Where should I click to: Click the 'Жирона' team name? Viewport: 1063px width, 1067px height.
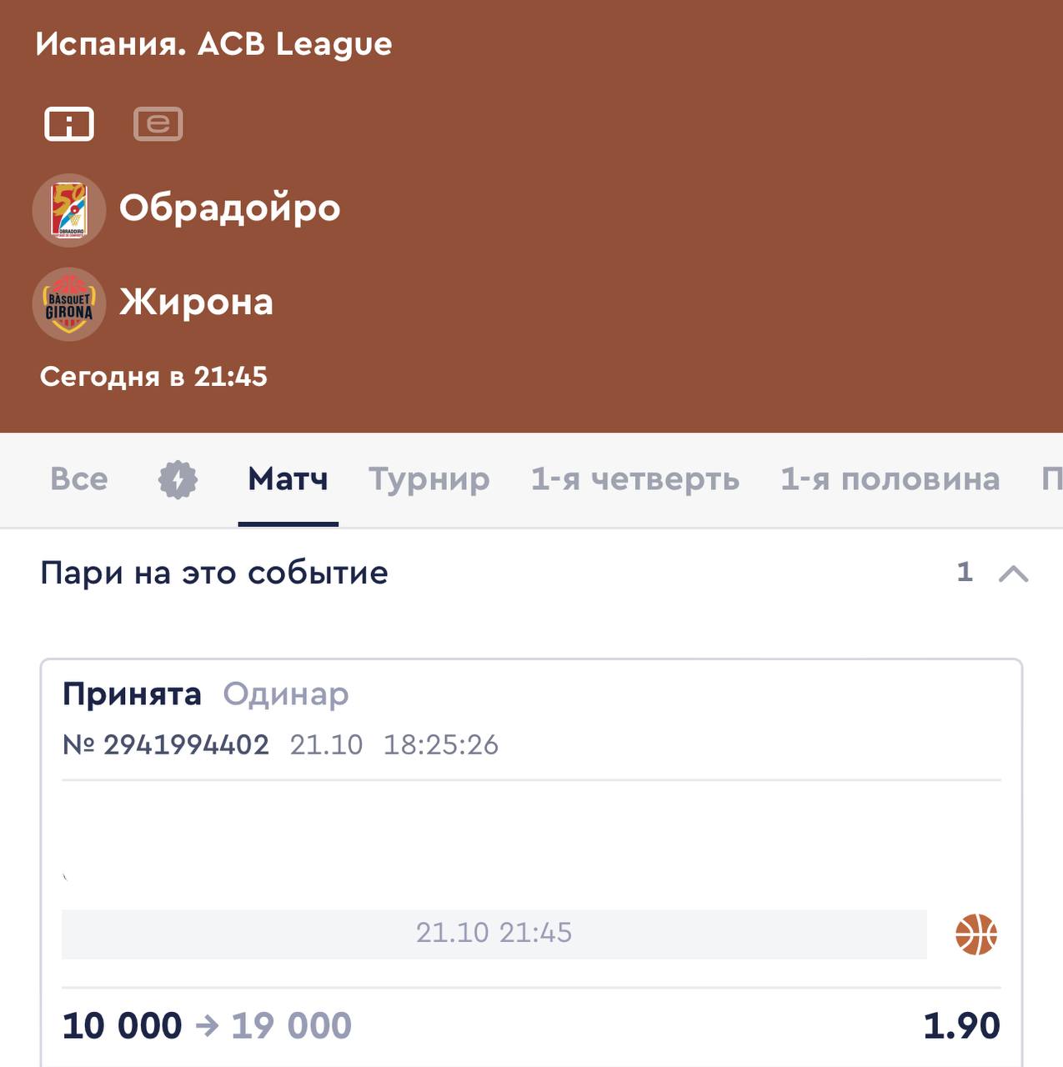click(197, 303)
